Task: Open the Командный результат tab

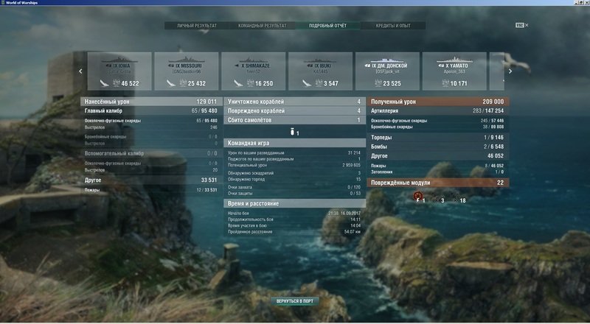Action: tap(261, 26)
